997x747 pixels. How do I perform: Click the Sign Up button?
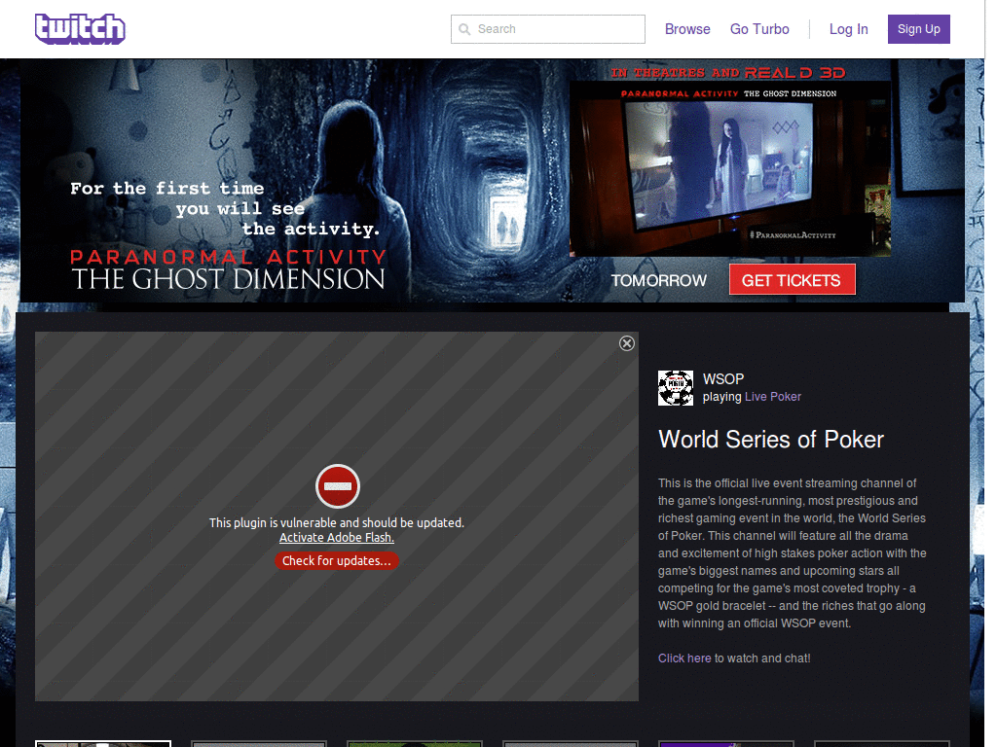919,29
